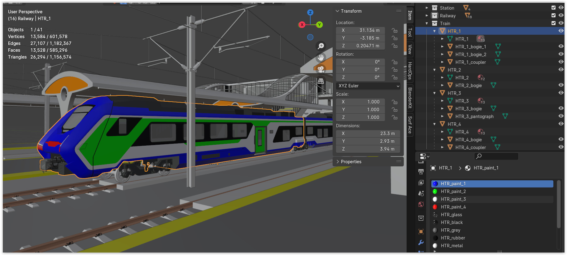
Task: Switch to Tool sidebar tab
Action: 410,32
